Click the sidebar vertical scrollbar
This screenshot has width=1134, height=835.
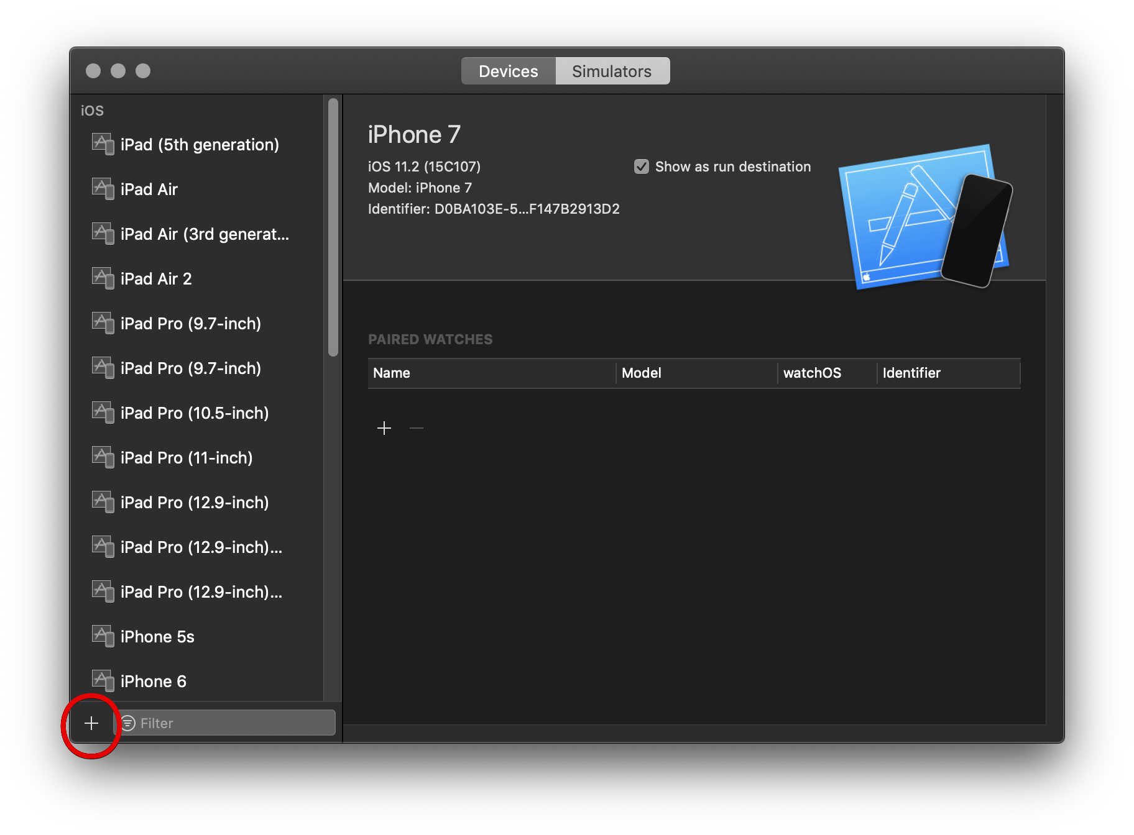(333, 227)
